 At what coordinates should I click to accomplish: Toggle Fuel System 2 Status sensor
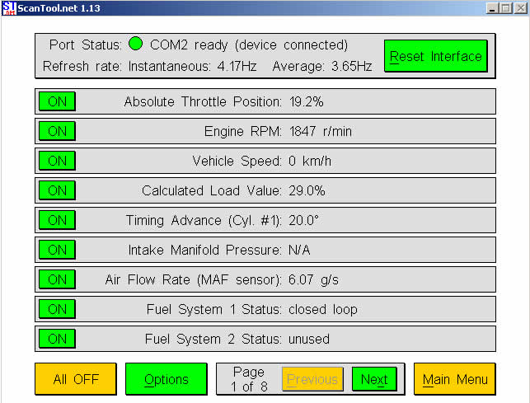tap(57, 340)
